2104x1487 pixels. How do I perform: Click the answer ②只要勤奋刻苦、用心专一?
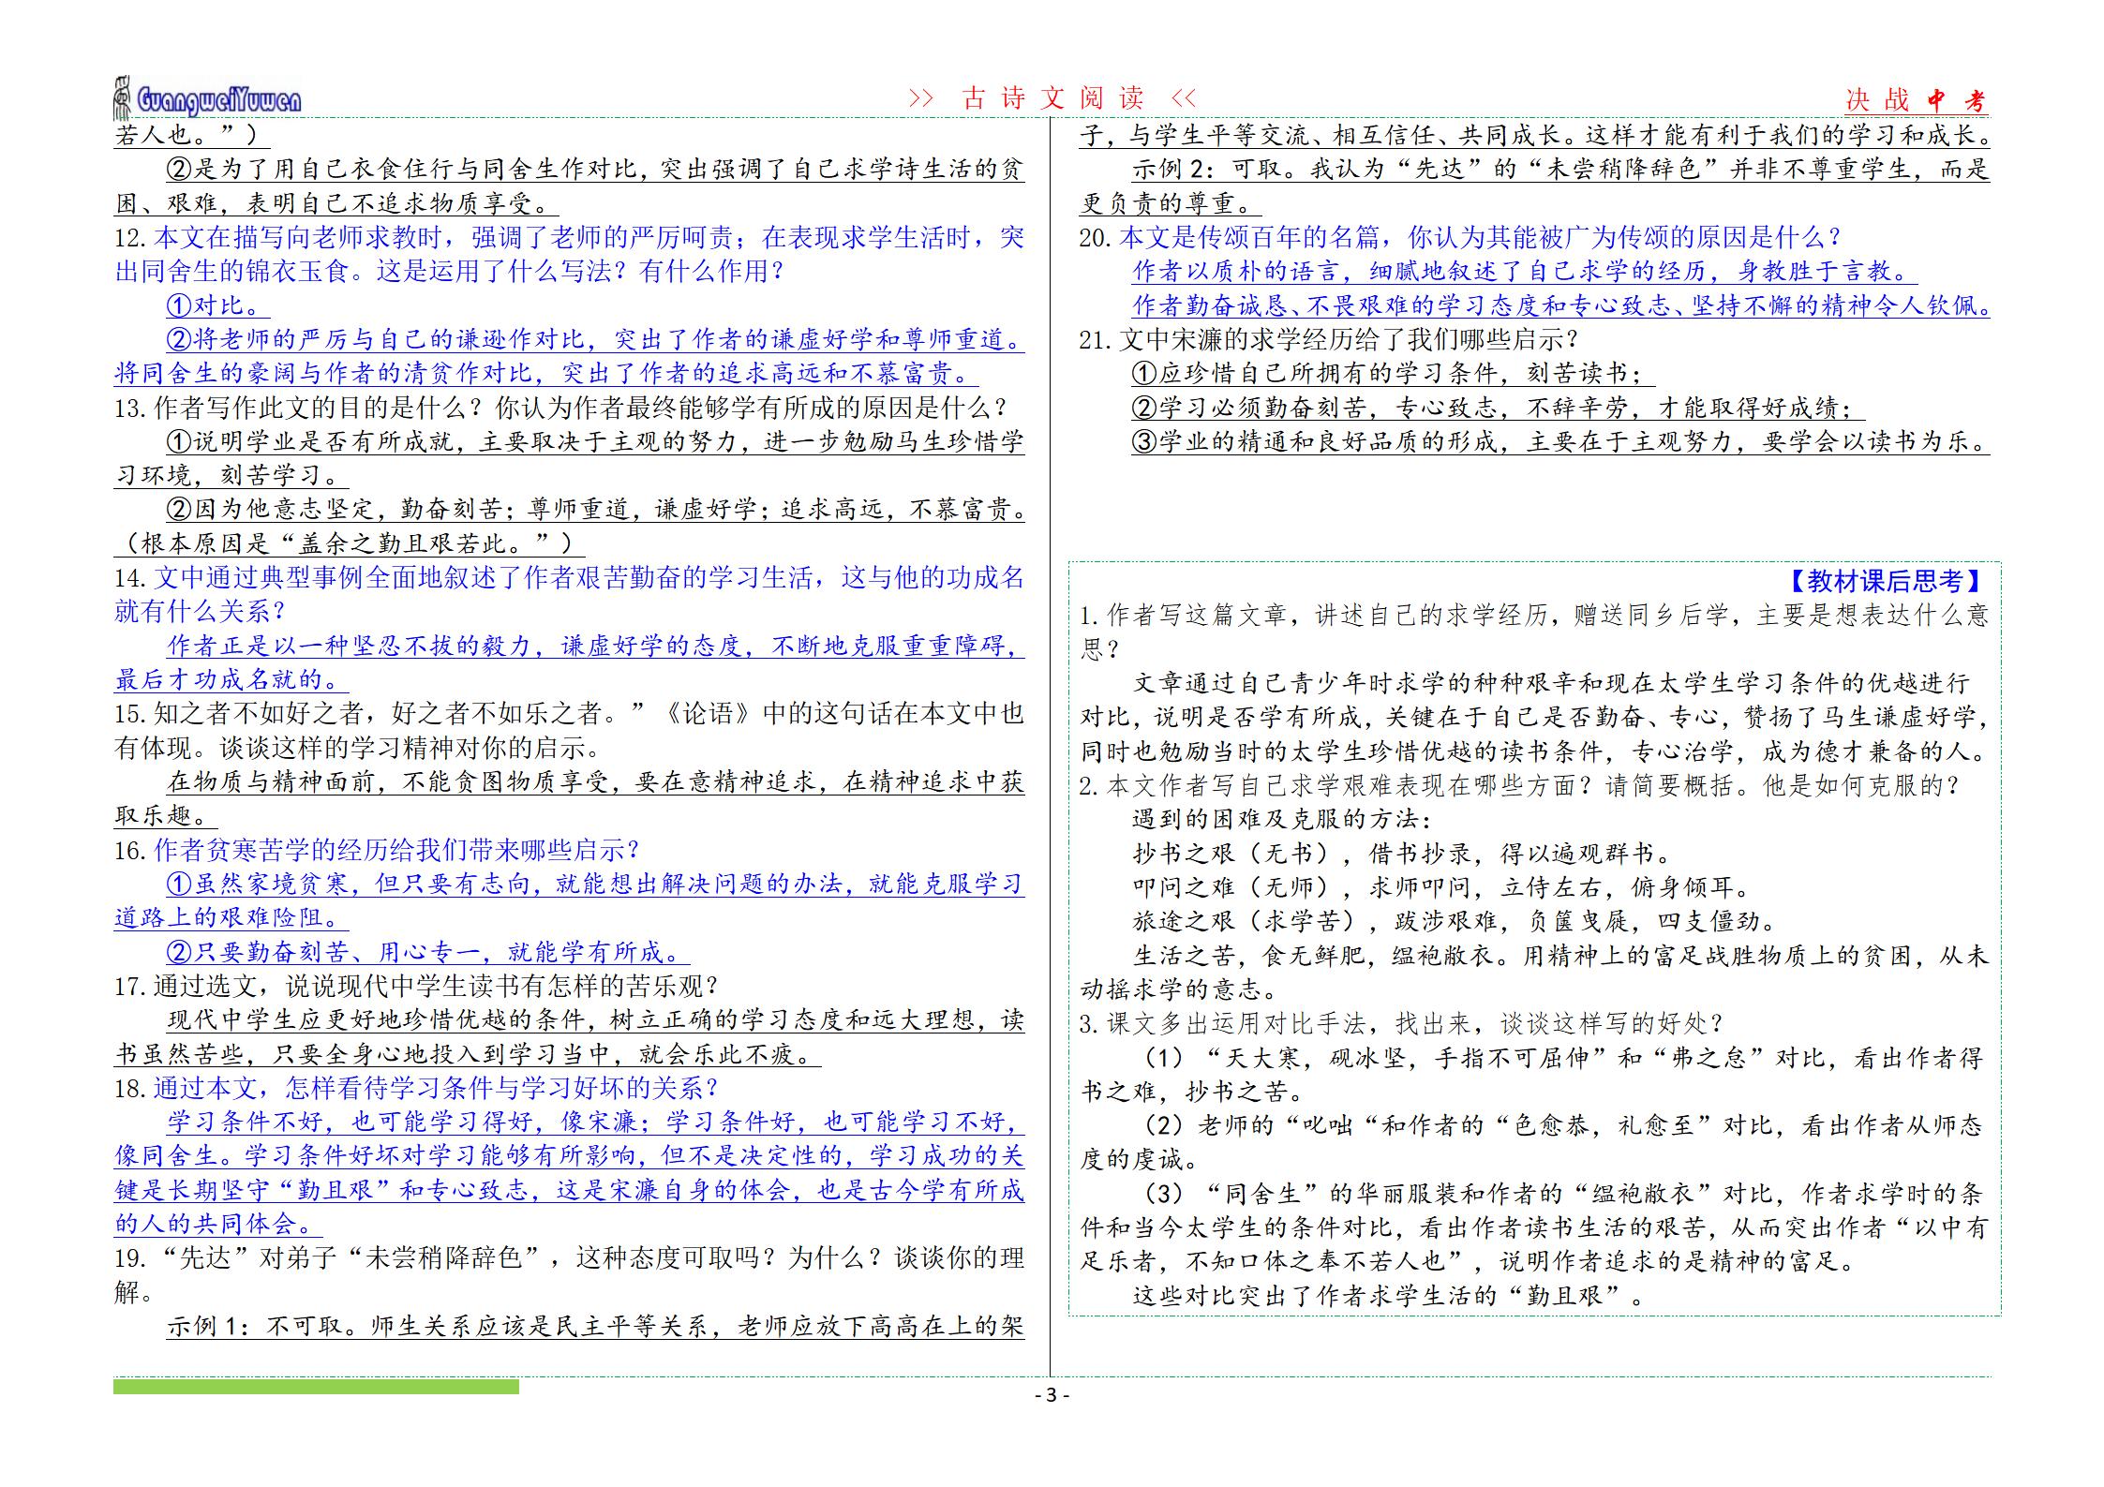tap(428, 952)
